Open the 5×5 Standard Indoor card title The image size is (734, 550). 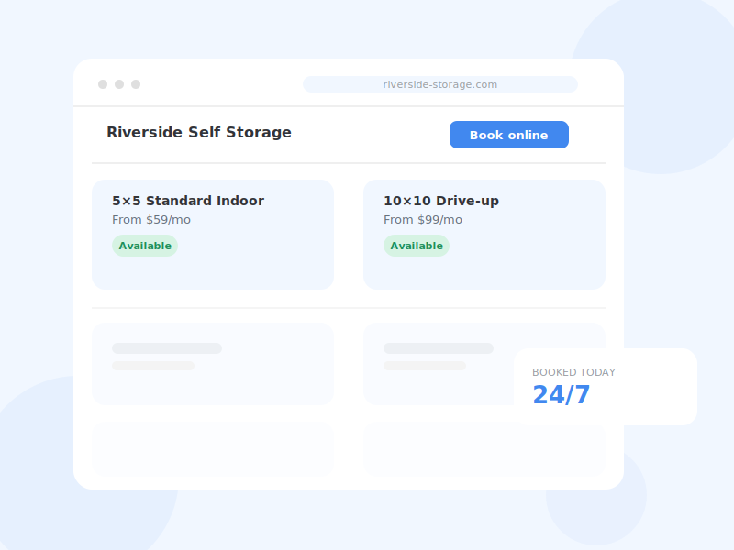[x=188, y=201]
